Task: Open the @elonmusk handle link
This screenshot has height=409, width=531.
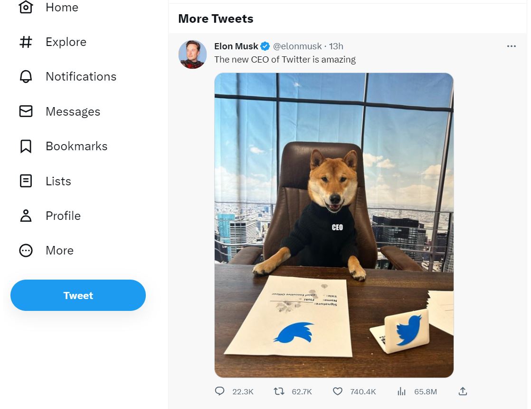Action: 297,46
